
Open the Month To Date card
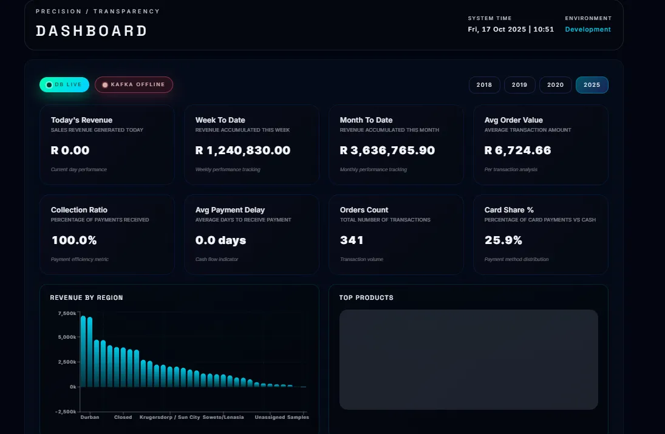396,144
